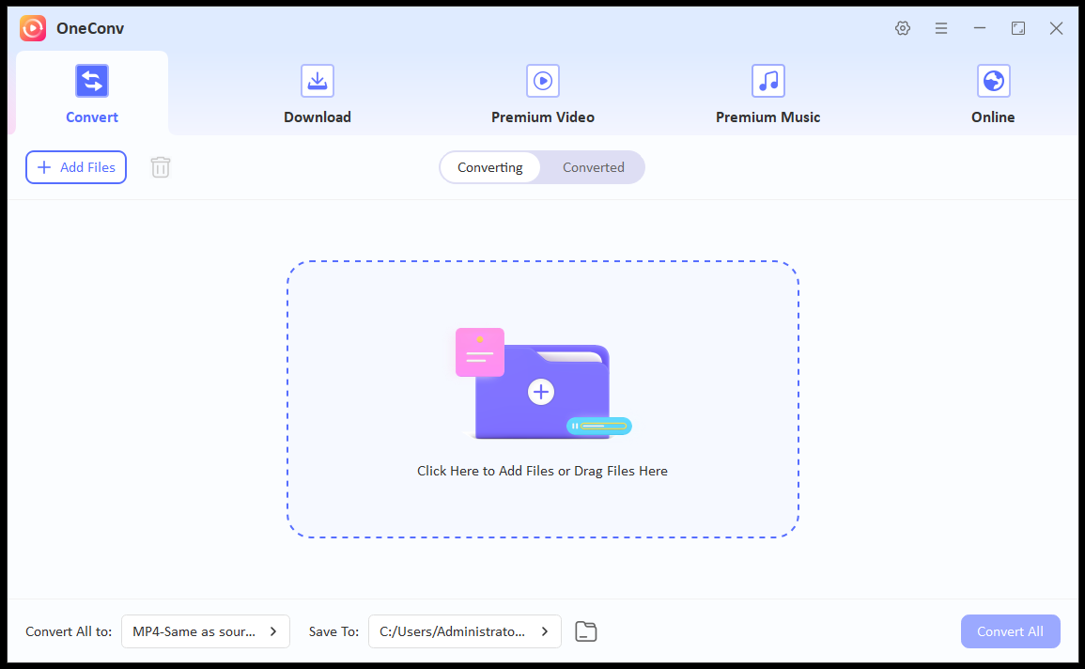Switch to the Converting list
The width and height of the screenshot is (1085, 669).
(x=489, y=167)
